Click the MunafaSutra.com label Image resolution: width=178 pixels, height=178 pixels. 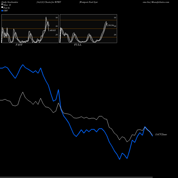pyautogui.click(x=160, y=2)
